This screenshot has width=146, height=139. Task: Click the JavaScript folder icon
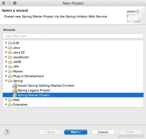(x=10, y=57)
